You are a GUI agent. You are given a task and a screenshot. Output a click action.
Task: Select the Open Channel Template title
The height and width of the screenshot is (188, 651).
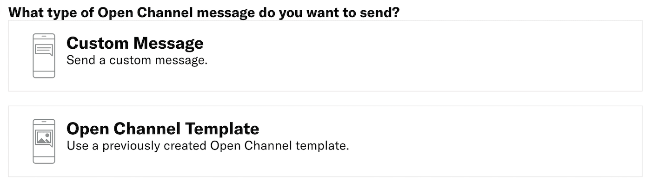tap(163, 129)
